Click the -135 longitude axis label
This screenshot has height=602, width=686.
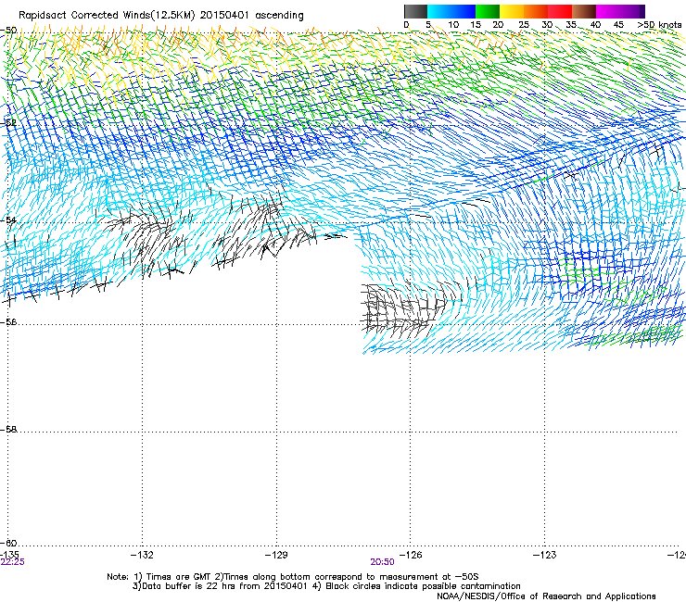tap(9, 555)
